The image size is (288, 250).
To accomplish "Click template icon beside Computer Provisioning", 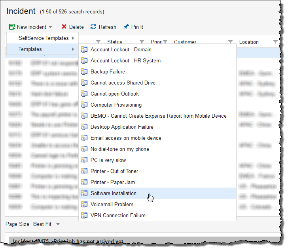I will pyautogui.click(x=84, y=105).
